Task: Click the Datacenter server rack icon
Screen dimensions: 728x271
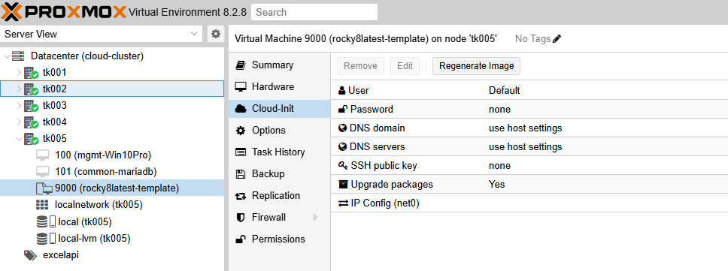Action: click(18, 56)
